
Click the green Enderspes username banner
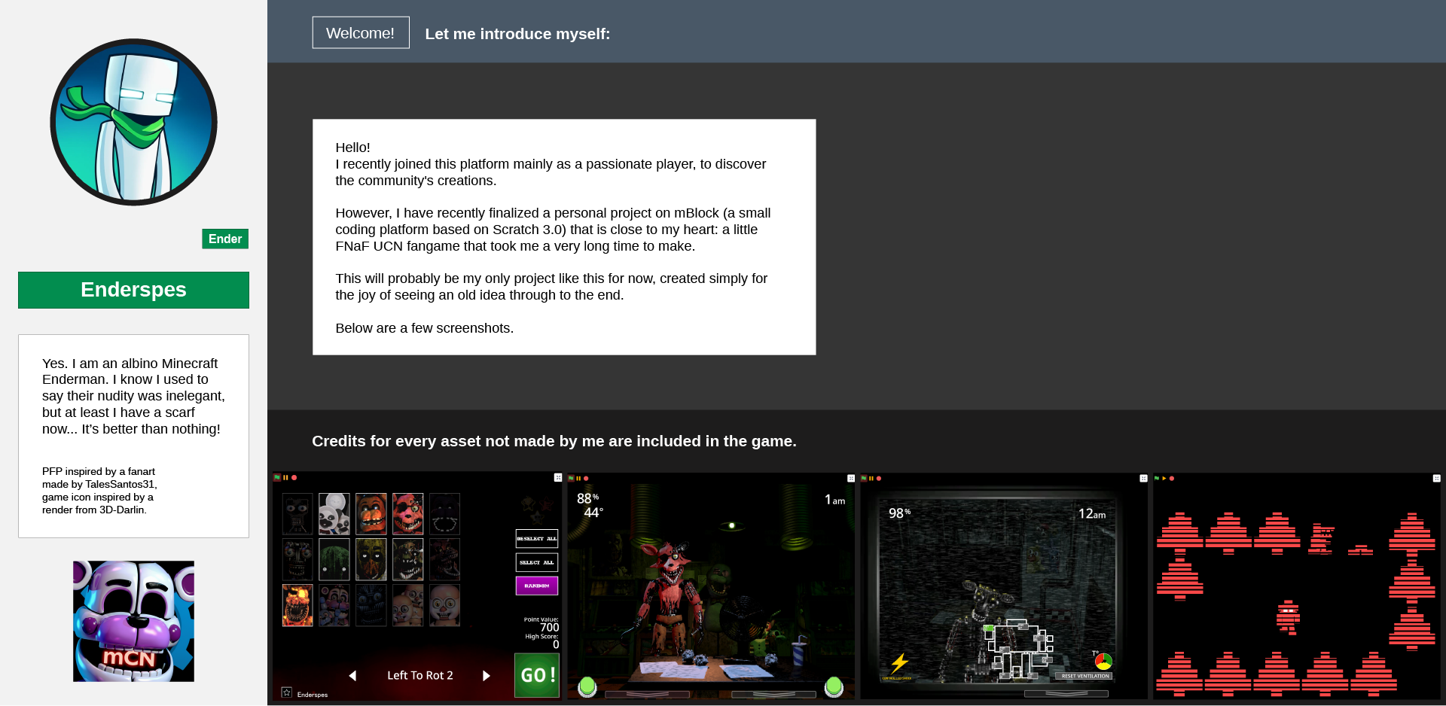133,290
